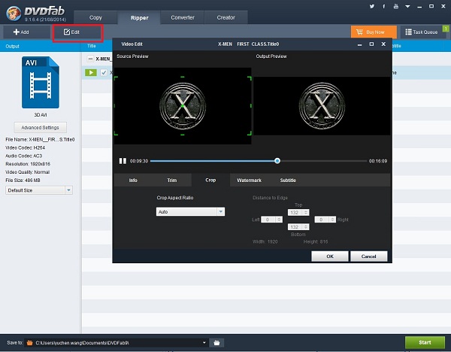Click the Buy Now cart button
The height and width of the screenshot is (352, 451).
(x=374, y=32)
